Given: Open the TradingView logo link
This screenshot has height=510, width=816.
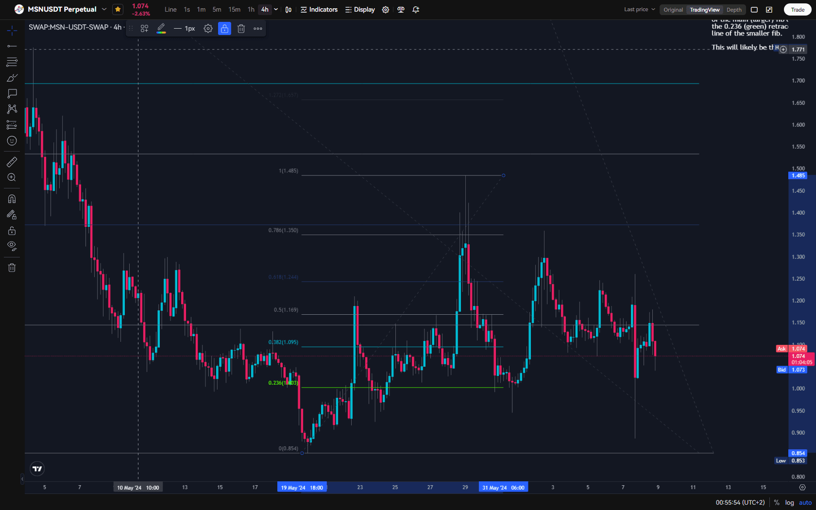Looking at the screenshot, I should (37, 469).
